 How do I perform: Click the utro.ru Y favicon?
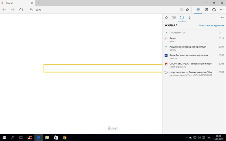pyautogui.click(x=166, y=47)
